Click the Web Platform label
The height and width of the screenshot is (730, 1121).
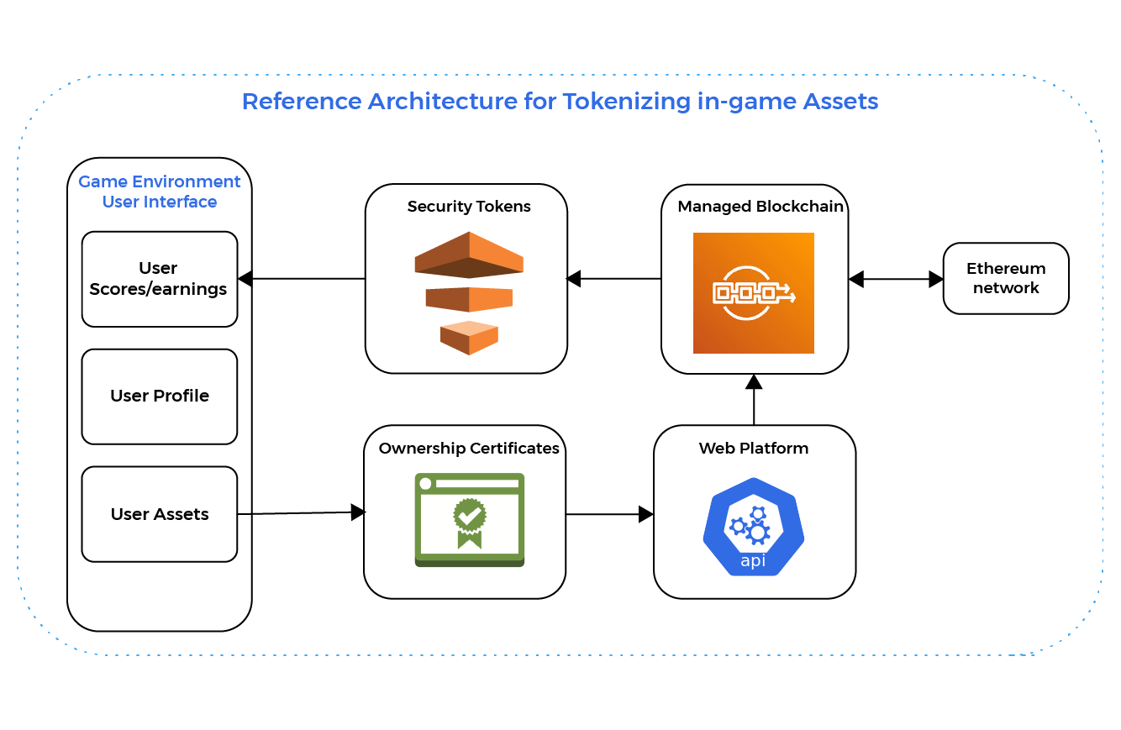754,449
